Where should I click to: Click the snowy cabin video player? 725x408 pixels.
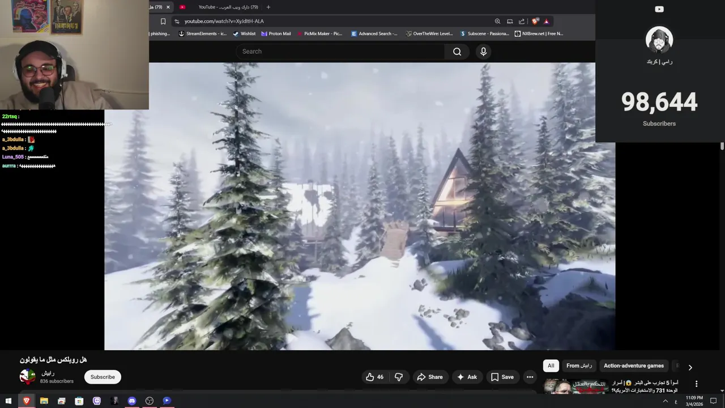point(360,206)
